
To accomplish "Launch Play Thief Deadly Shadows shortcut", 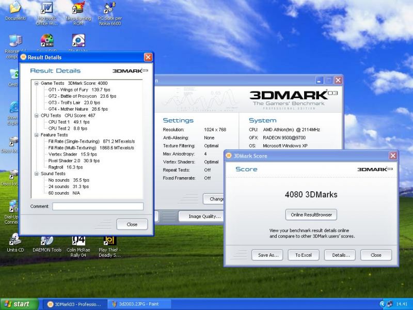I will pyautogui.click(x=109, y=246).
